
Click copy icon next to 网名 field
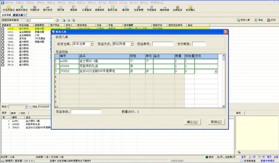pyautogui.click(x=30, y=107)
